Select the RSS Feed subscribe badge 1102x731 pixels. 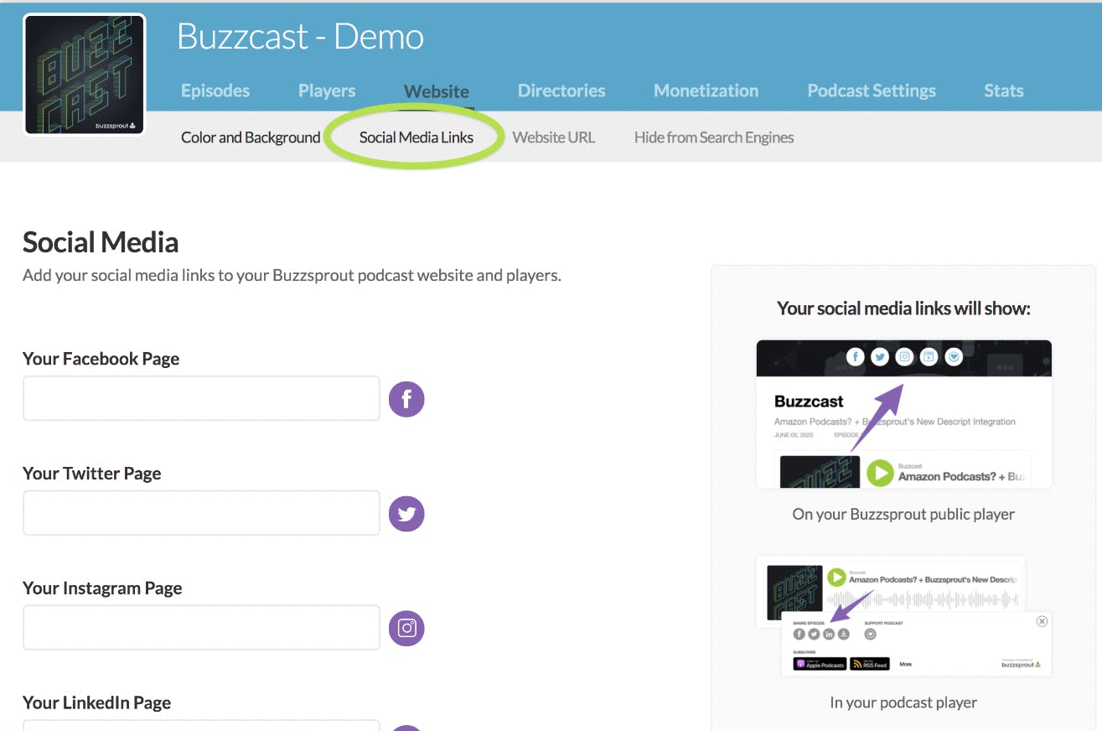click(x=870, y=663)
